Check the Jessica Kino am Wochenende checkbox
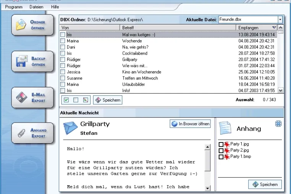The width and height of the screenshot is (291, 194). tap(63, 72)
